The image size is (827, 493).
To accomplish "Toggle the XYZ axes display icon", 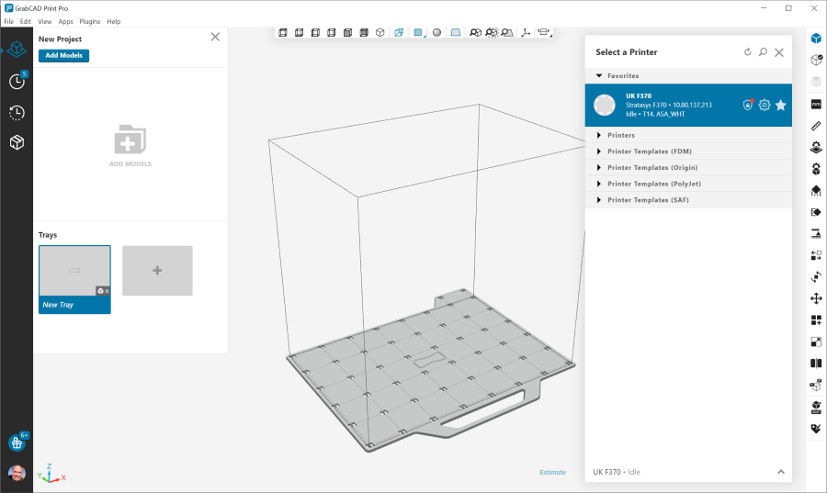I will (526, 33).
